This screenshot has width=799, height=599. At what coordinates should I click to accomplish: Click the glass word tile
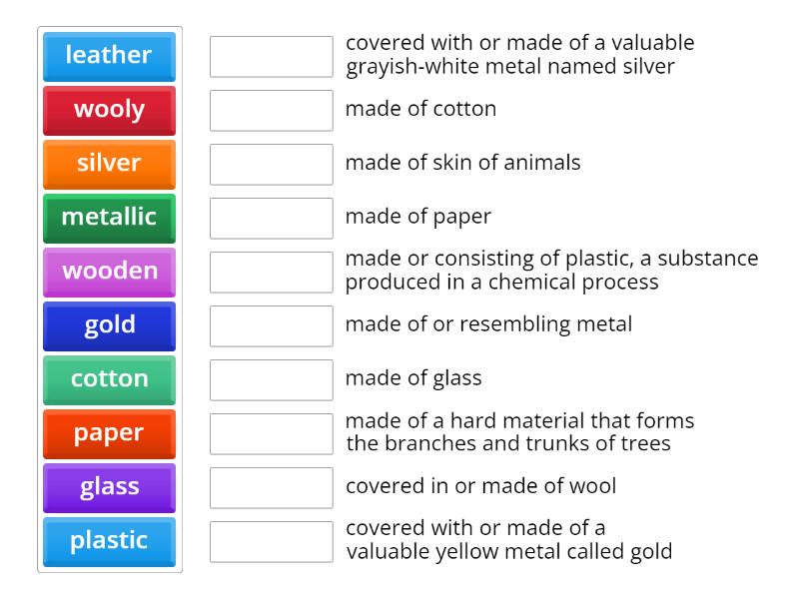click(110, 487)
